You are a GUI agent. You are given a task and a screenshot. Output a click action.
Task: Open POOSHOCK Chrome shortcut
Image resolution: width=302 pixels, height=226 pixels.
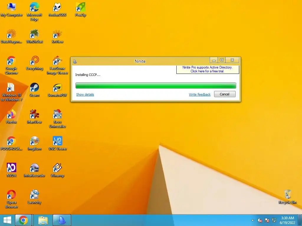(12, 143)
